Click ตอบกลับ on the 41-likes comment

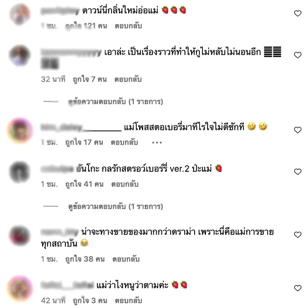[125, 184]
